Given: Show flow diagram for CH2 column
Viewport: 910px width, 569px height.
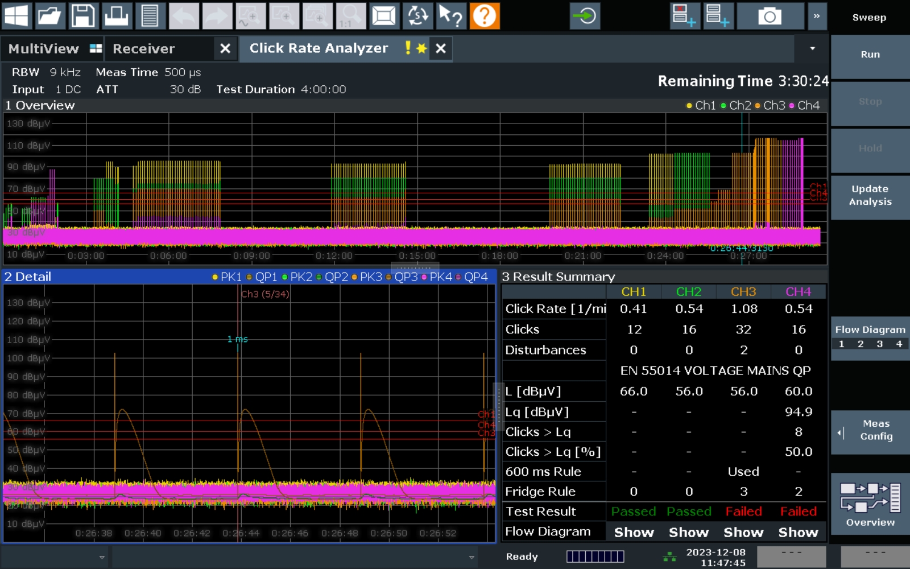Looking at the screenshot, I should point(689,533).
